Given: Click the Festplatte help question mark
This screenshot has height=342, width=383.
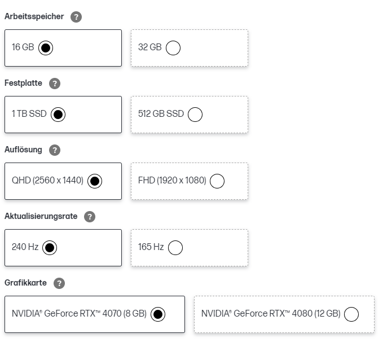Looking at the screenshot, I should [x=54, y=84].
